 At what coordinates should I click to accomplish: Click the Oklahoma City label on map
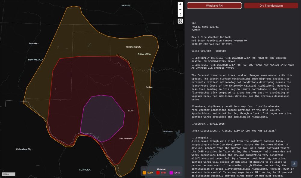[134, 47]
